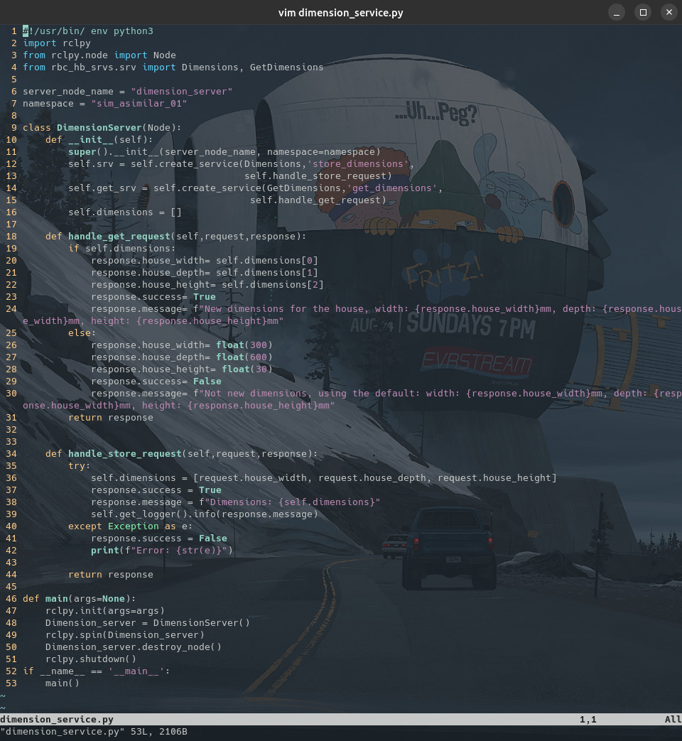Click the window title vim dimension_service.py
The width and height of the screenshot is (682, 741).
click(341, 12)
